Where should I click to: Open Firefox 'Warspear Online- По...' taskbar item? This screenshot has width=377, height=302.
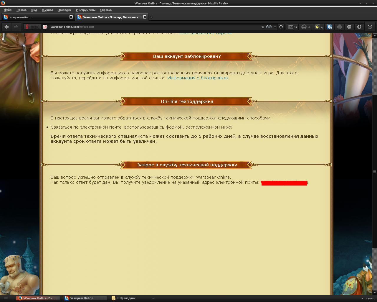[x=37, y=298]
